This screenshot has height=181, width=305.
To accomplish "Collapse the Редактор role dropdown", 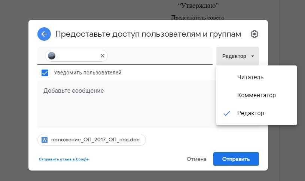I will [238, 56].
